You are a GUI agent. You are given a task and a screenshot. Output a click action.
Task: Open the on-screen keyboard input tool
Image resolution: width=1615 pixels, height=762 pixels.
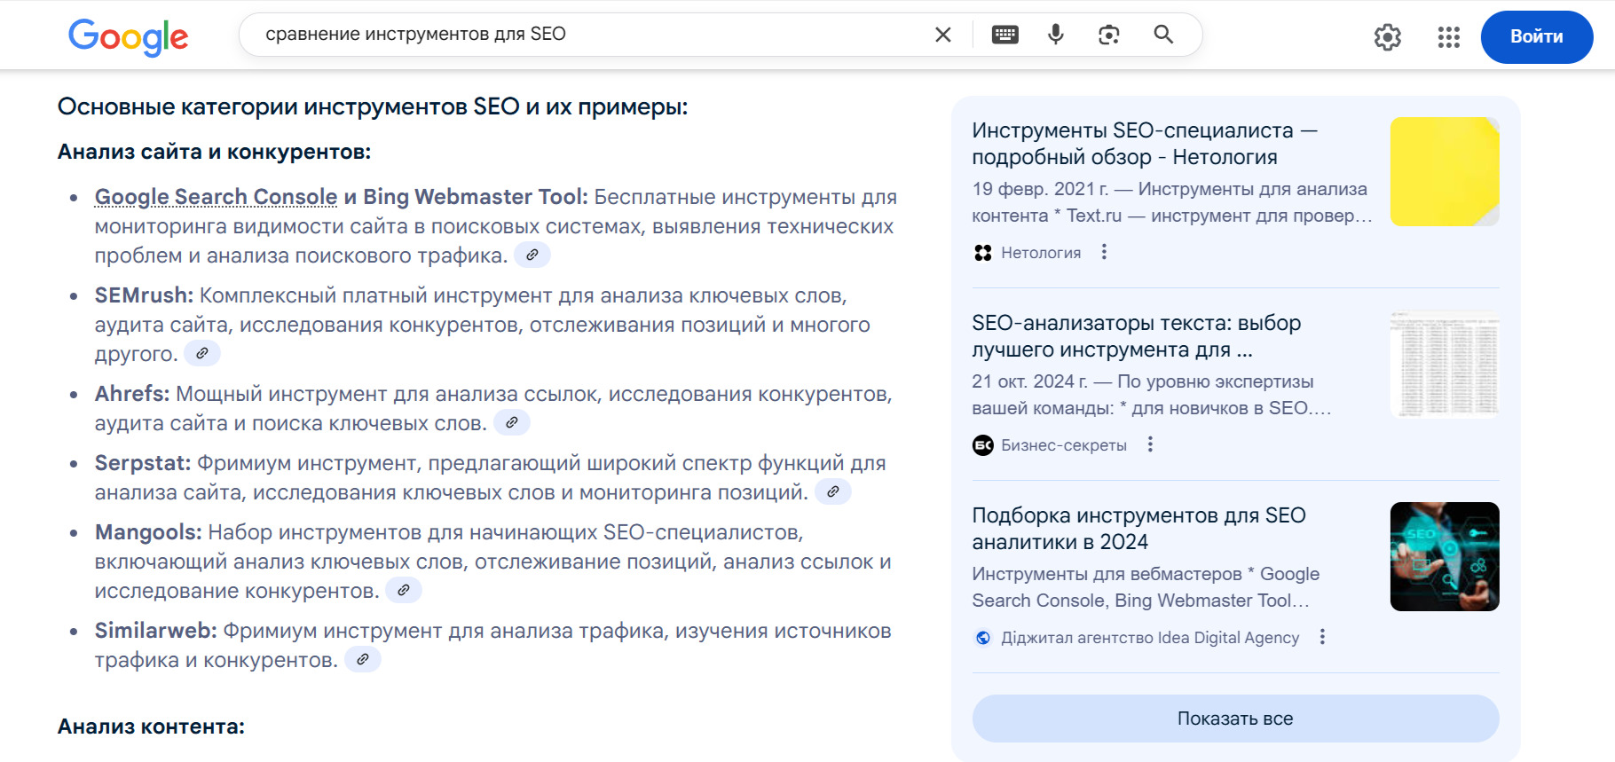tap(1005, 35)
